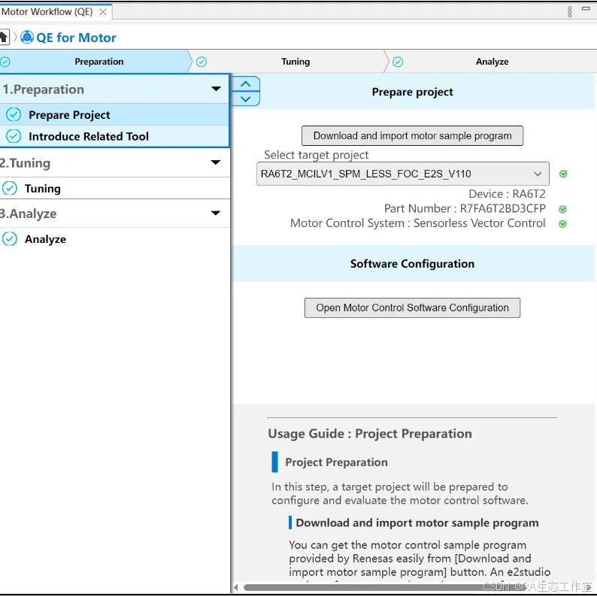Screen dimensions: 597x597
Task: Click check icon beside Analyze stage
Action: click(x=398, y=62)
